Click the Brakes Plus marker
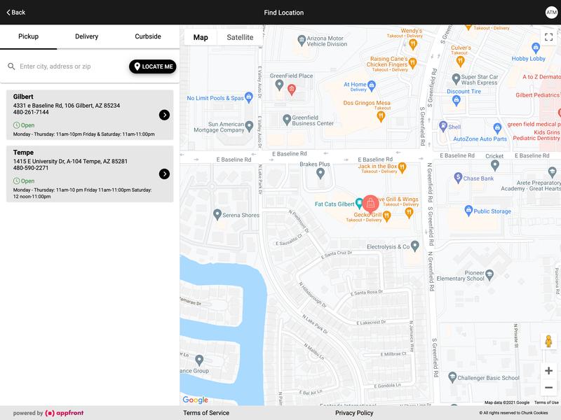Image resolution: width=561 pixels, height=420 pixels. click(320, 173)
